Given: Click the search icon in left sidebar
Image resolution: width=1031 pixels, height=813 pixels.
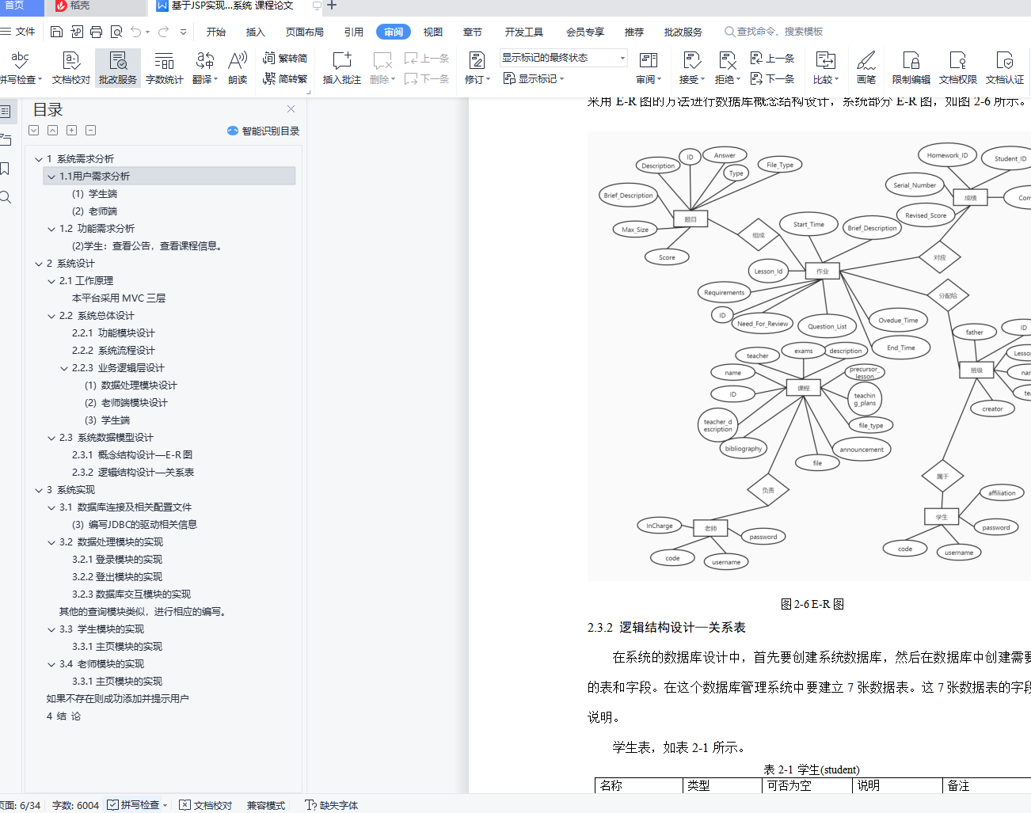Looking at the screenshot, I should click(x=6, y=197).
